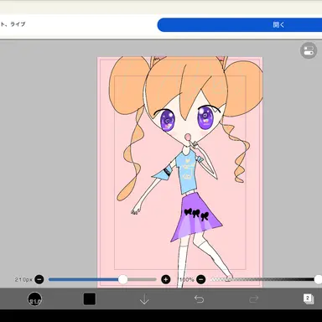The height and width of the screenshot is (322, 322).
Task: Open the layers panel icon
Action: coord(309,299)
